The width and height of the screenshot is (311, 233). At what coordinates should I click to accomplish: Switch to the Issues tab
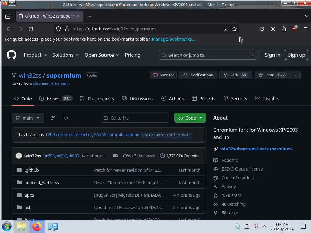(x=56, y=99)
